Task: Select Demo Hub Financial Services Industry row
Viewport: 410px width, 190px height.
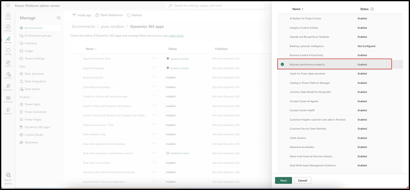Action: [x=340, y=156]
